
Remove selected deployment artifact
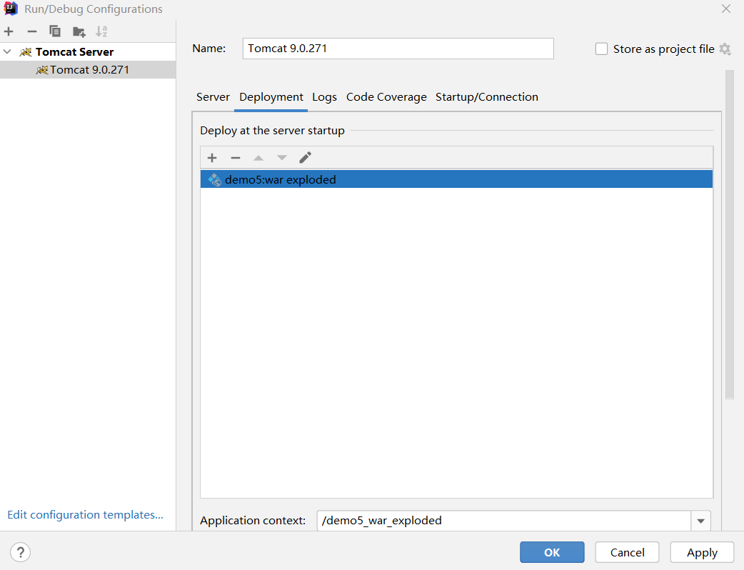236,158
